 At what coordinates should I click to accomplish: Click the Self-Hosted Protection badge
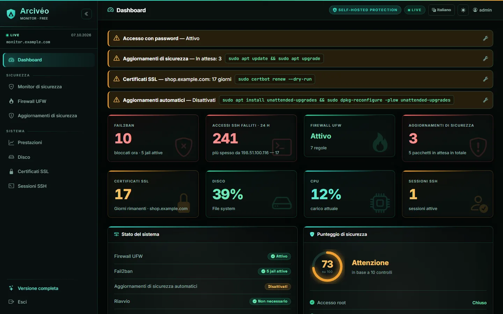tap(365, 10)
